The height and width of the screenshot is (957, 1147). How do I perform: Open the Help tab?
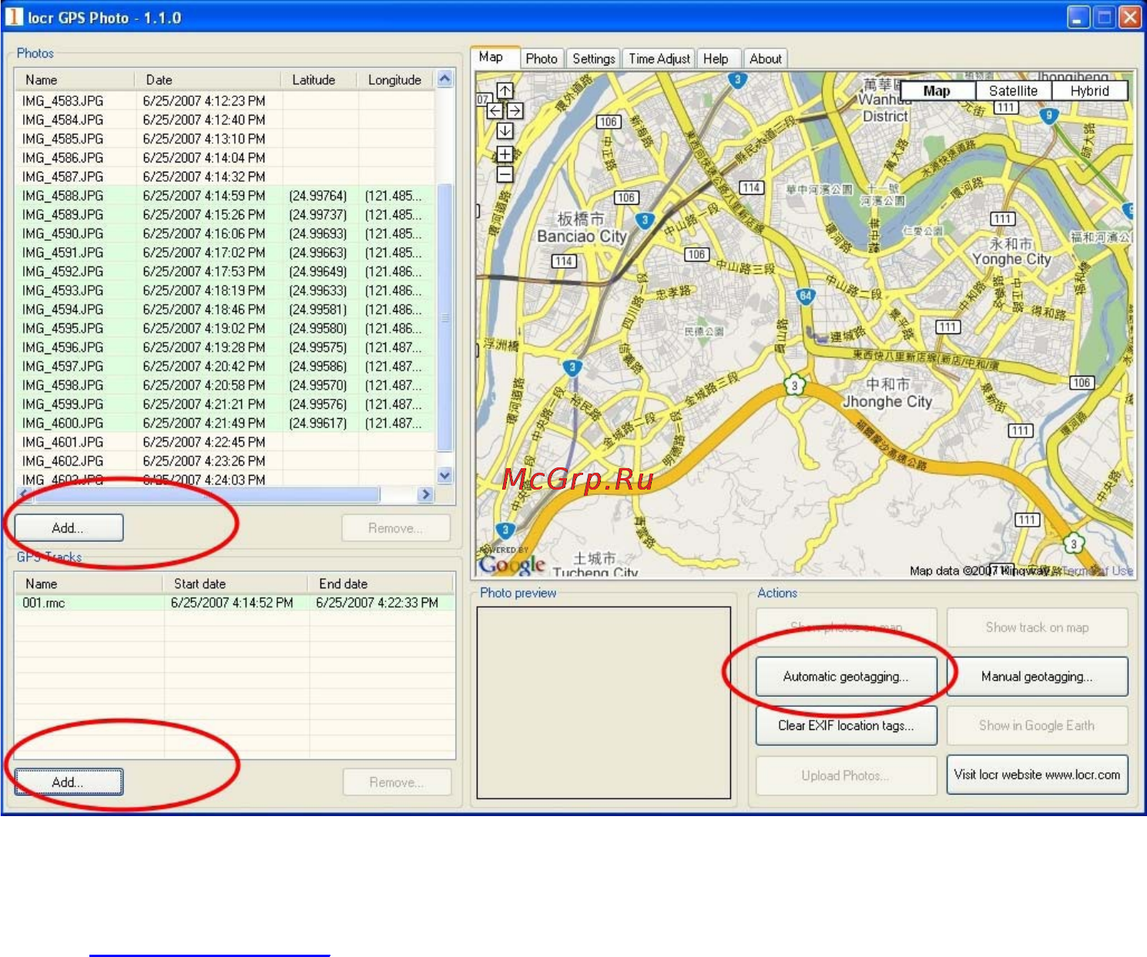[x=716, y=59]
